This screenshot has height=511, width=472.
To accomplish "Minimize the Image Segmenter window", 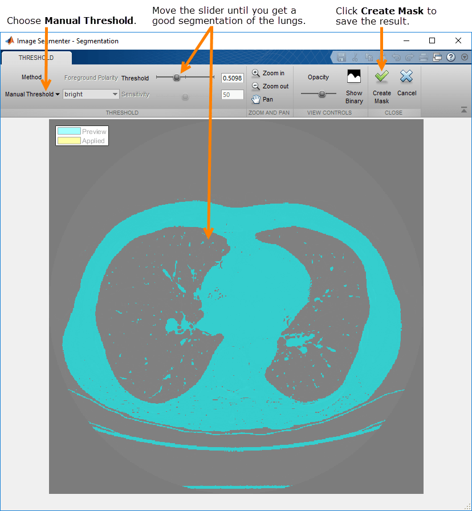I will (x=406, y=40).
